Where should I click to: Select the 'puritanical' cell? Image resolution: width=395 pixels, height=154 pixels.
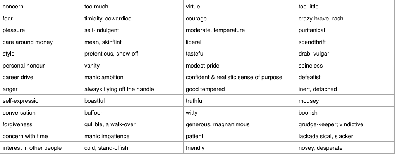tap(345, 30)
